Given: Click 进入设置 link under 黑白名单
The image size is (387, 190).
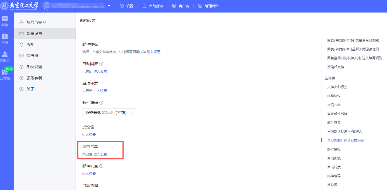Looking at the screenshot, I should [x=100, y=154].
